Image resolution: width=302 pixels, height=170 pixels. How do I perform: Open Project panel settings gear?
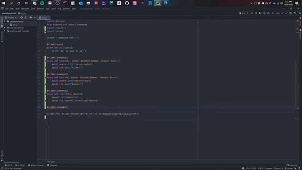point(31,17)
